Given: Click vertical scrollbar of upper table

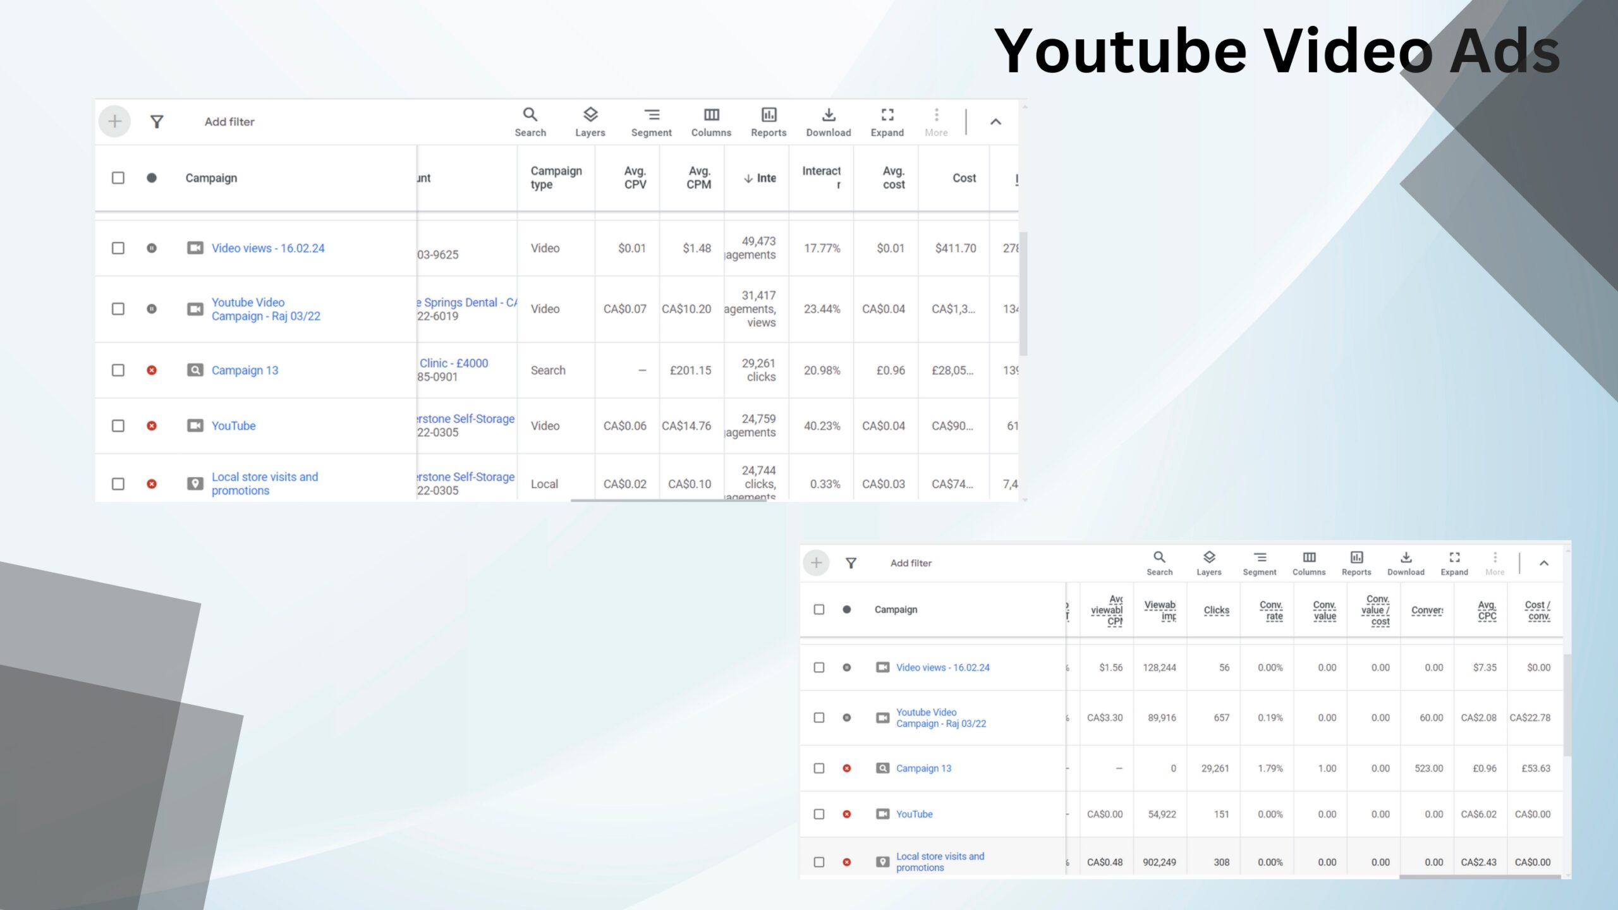Looking at the screenshot, I should [x=1023, y=293].
